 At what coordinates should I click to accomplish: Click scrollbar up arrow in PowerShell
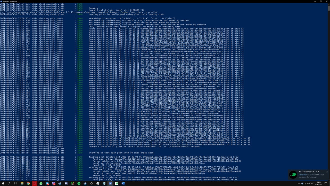pyautogui.click(x=329, y=4)
